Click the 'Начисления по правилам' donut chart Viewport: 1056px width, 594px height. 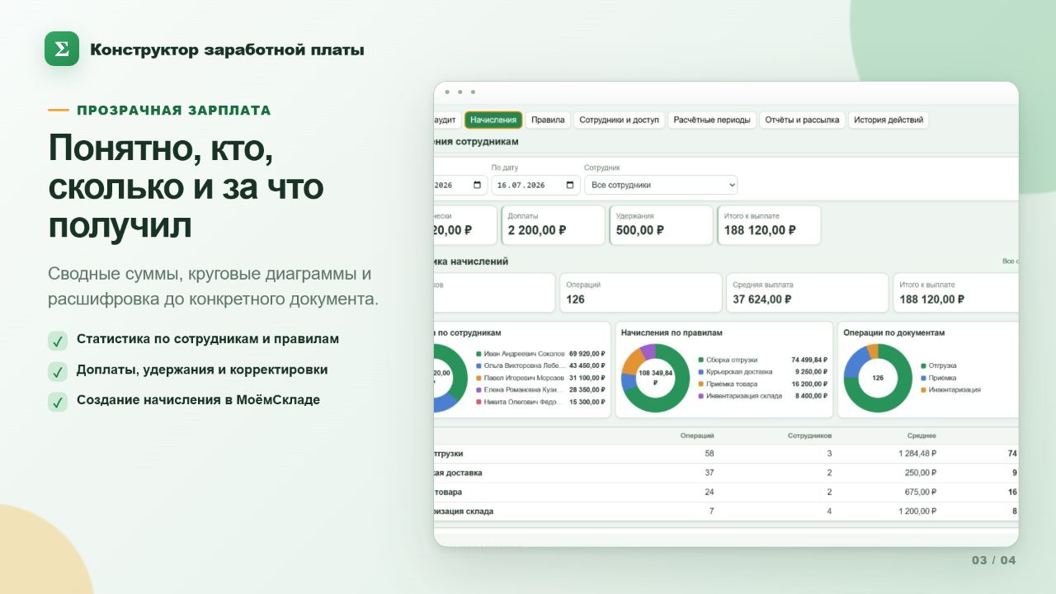(655, 378)
